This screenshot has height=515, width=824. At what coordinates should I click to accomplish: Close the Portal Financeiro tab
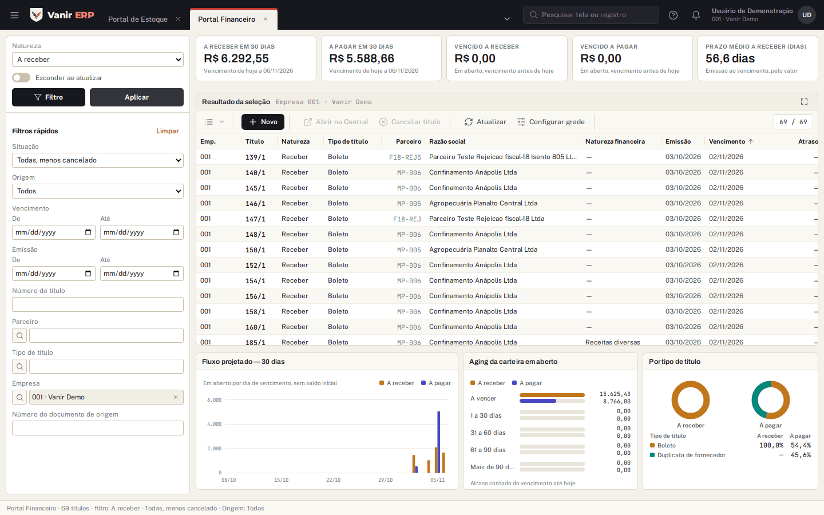[266, 19]
